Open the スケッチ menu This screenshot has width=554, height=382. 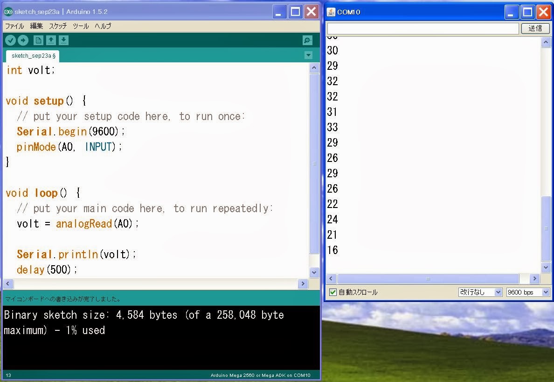coord(58,26)
